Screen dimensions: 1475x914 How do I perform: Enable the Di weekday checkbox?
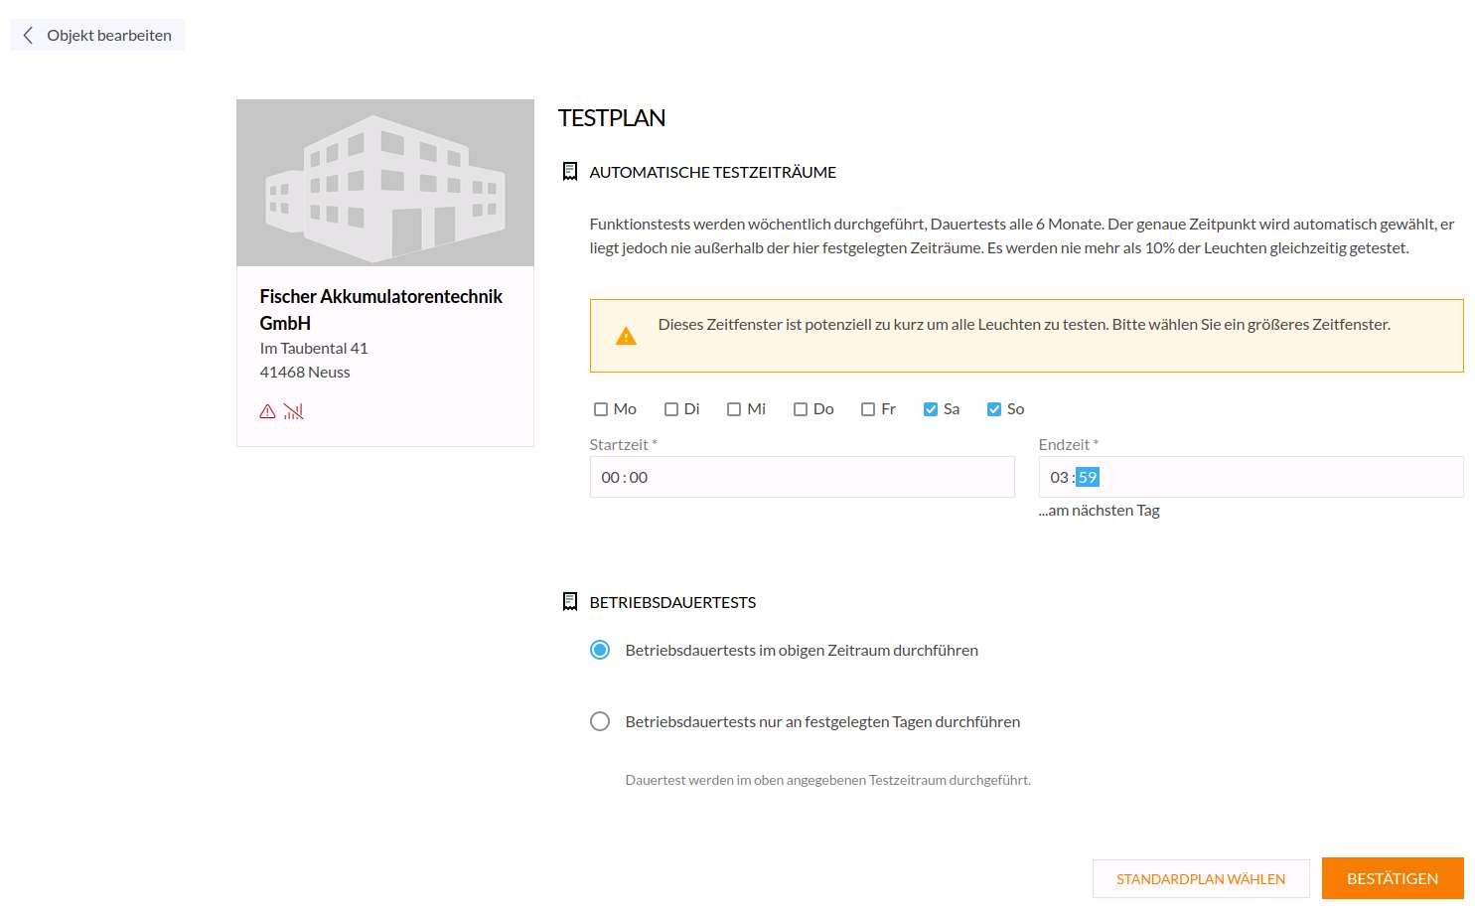671,409
